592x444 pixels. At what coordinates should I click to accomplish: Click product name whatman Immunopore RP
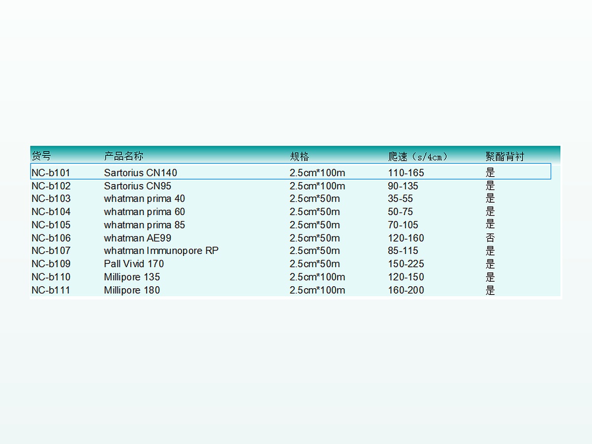[x=161, y=251]
